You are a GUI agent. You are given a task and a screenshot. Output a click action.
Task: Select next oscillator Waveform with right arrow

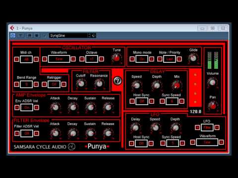(x=73, y=59)
